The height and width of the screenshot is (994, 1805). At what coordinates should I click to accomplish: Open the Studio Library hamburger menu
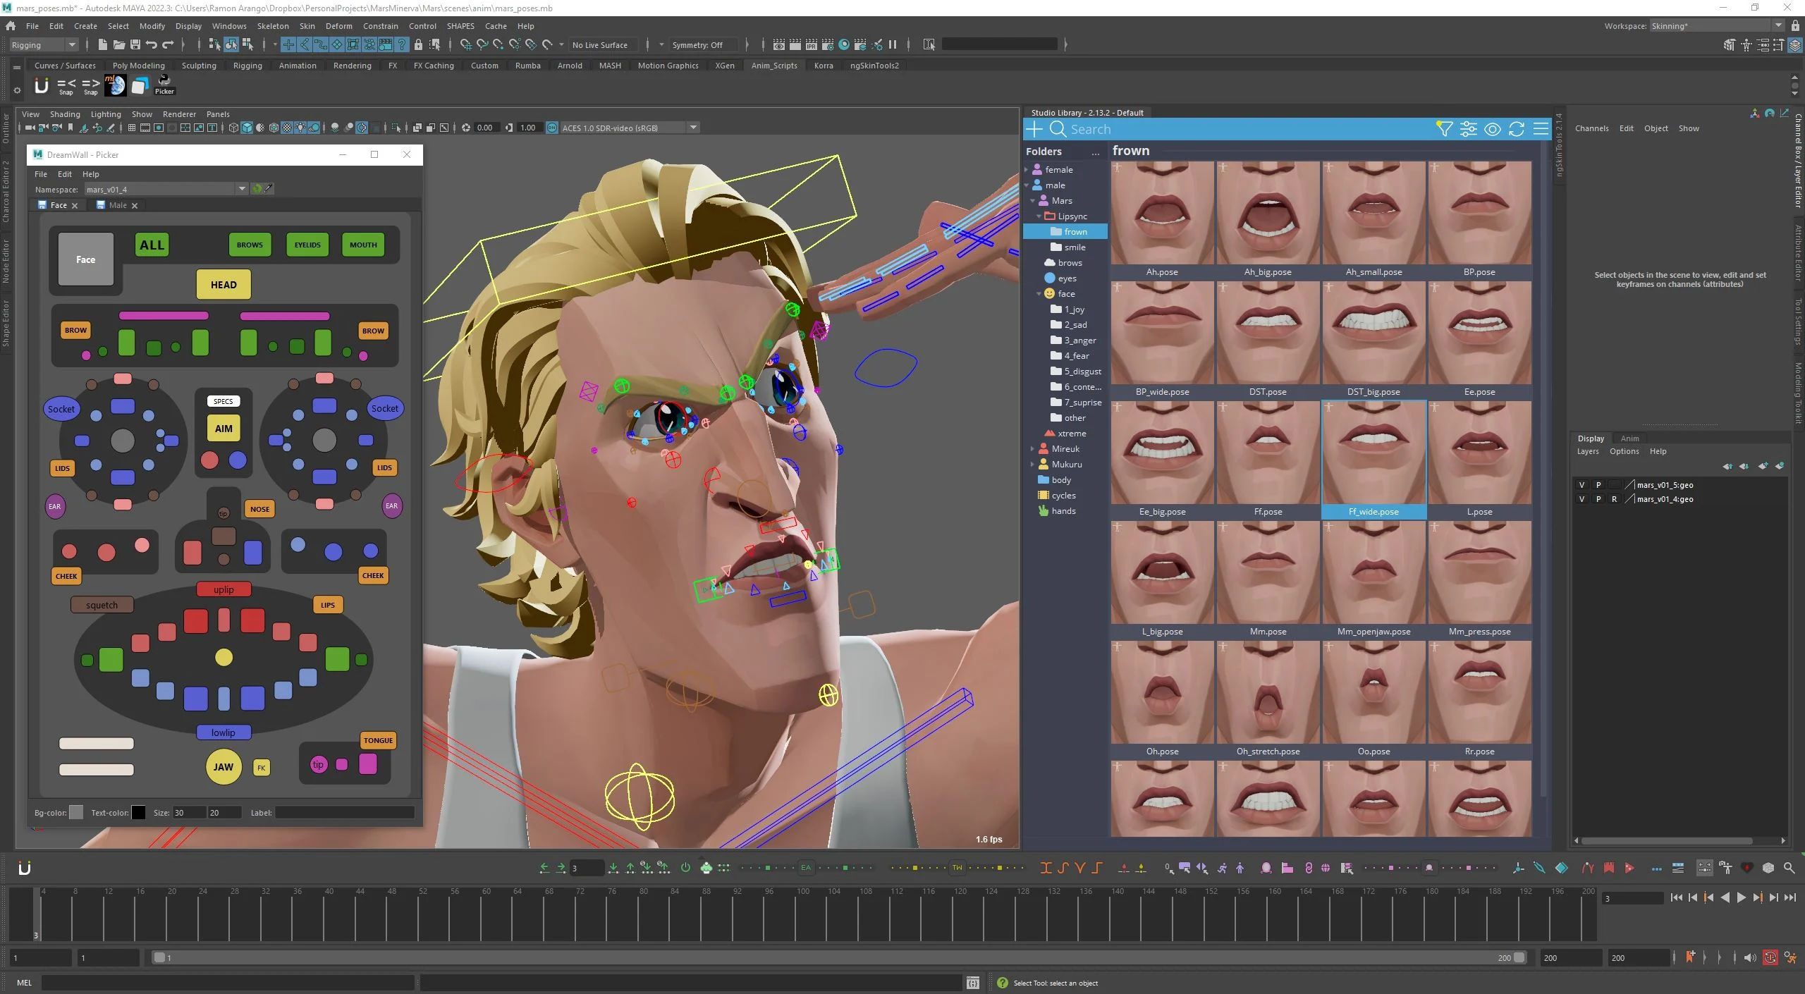[1541, 129]
